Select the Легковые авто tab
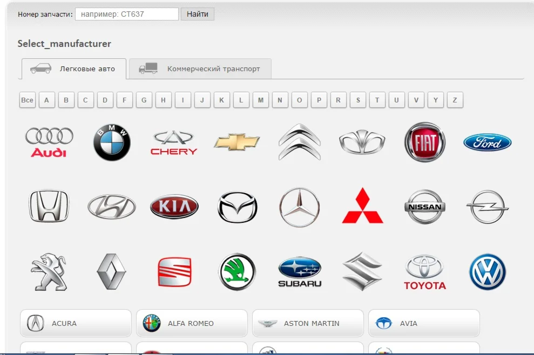The image size is (534, 355). [x=74, y=69]
